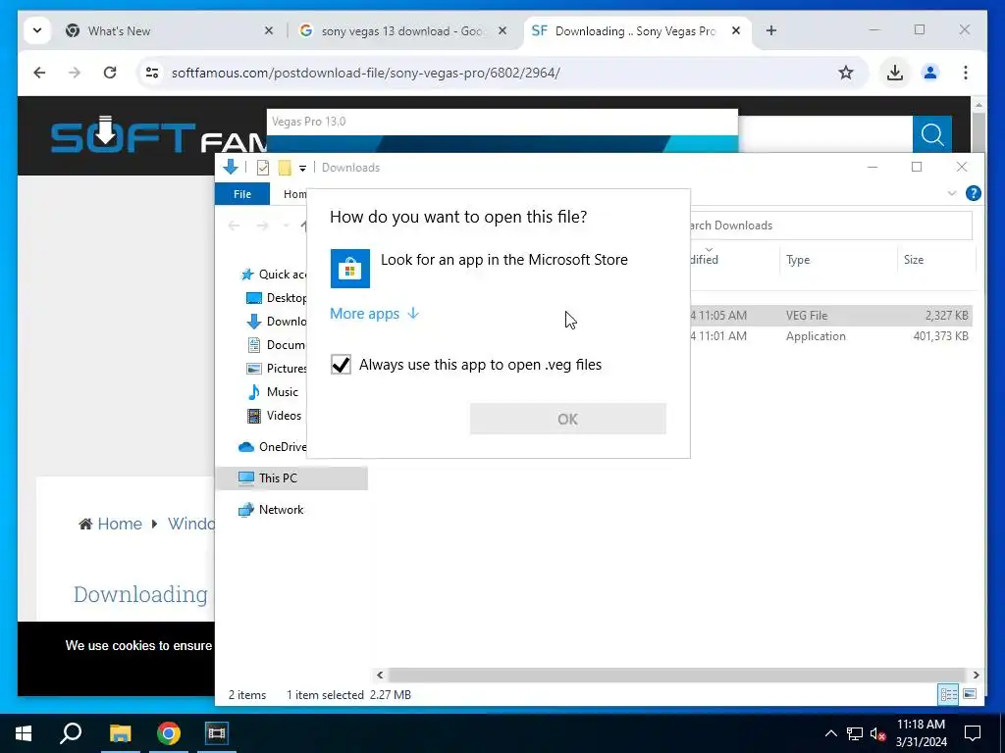Reload the softfamous page

(110, 73)
